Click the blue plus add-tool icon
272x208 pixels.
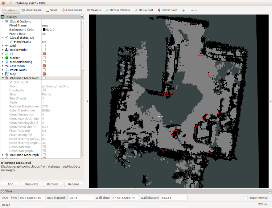(x=183, y=10)
